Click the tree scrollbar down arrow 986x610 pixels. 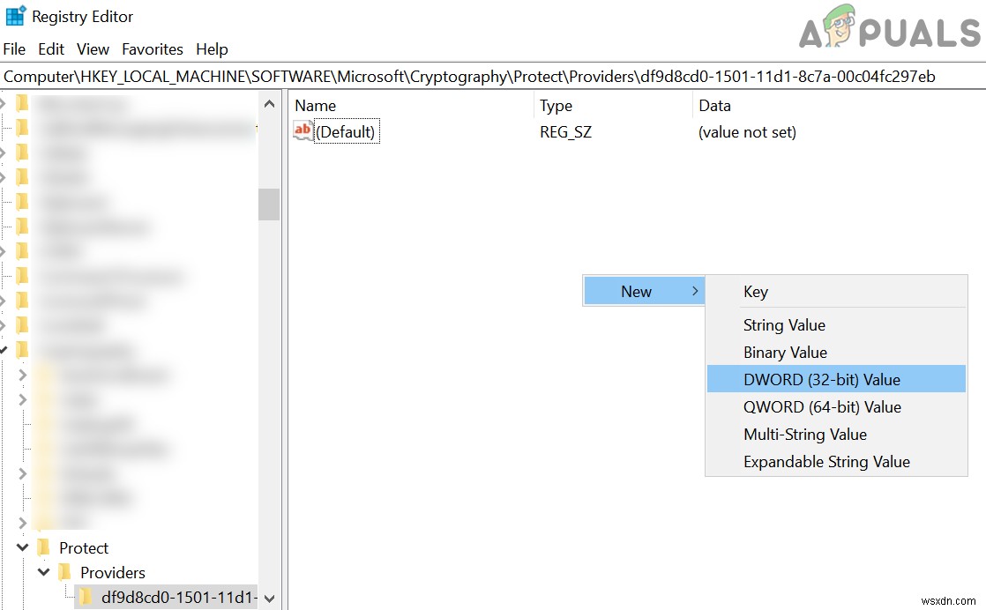pyautogui.click(x=269, y=598)
